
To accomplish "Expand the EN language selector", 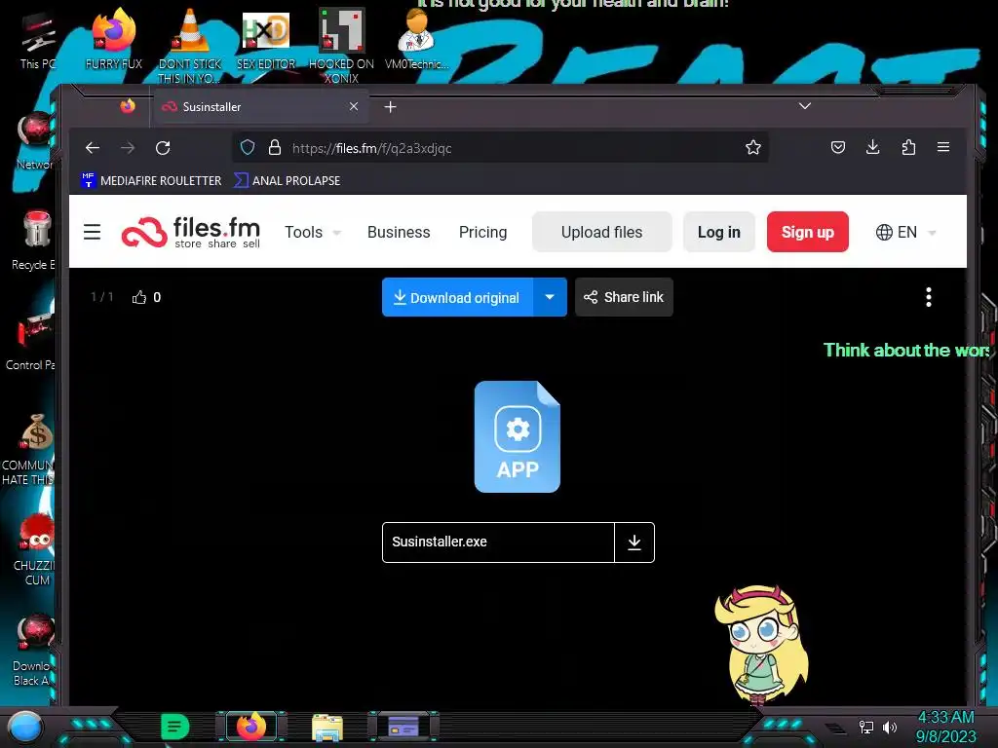I will point(905,232).
